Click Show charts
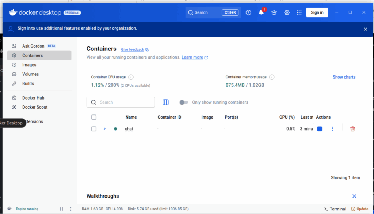 pyautogui.click(x=344, y=77)
